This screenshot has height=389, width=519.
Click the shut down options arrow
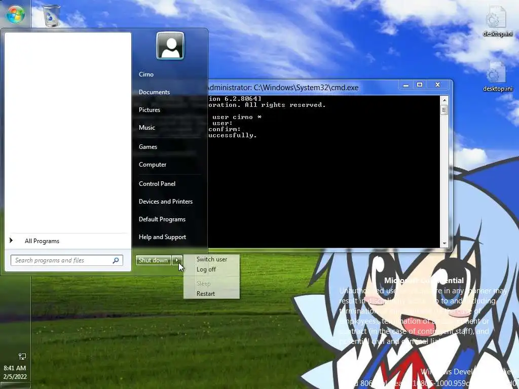click(177, 260)
